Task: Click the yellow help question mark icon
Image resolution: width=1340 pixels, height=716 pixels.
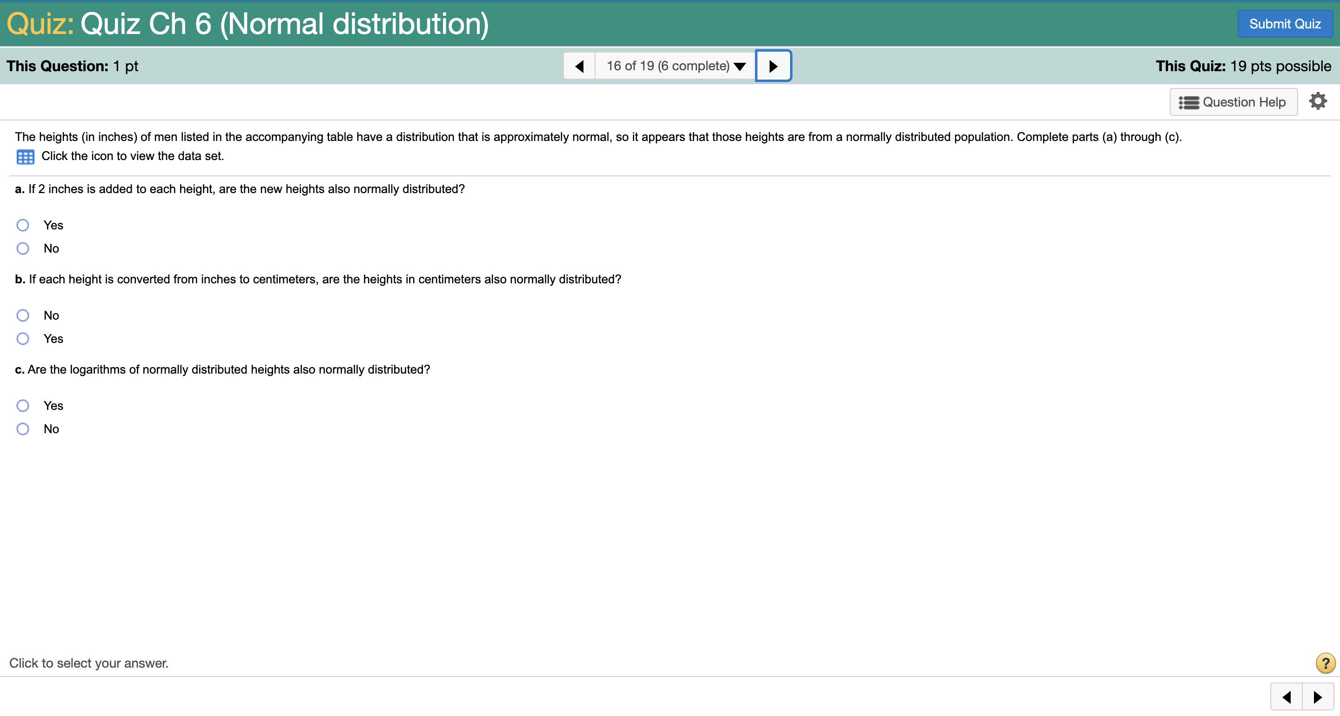Action: [1325, 663]
